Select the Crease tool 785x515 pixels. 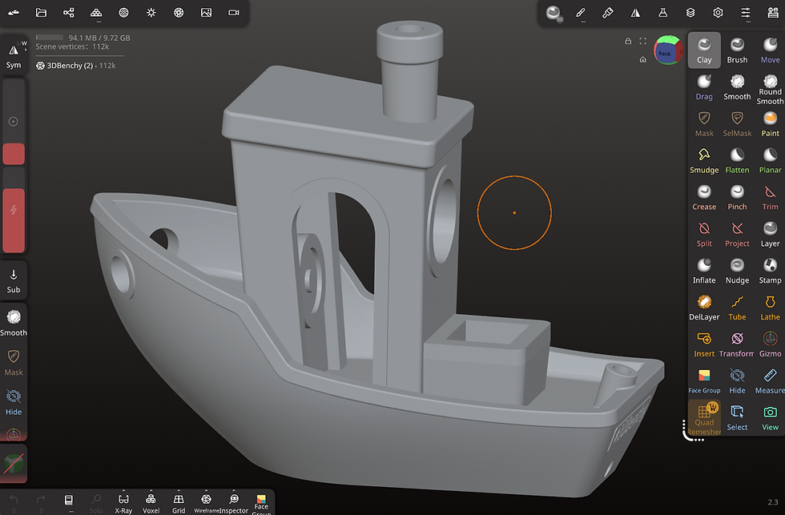point(704,197)
